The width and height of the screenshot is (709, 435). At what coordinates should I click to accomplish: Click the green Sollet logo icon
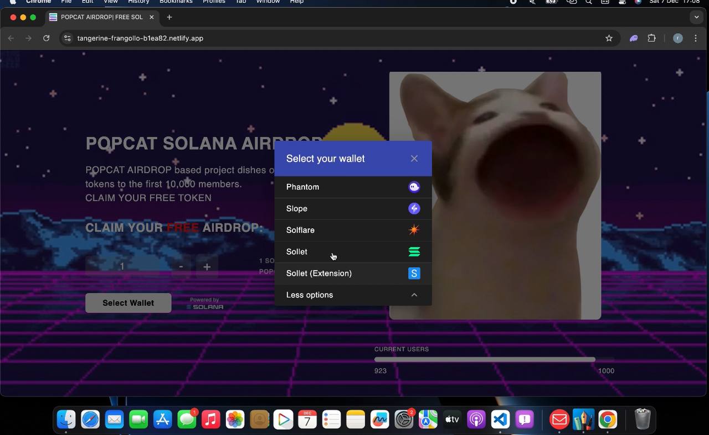click(414, 251)
